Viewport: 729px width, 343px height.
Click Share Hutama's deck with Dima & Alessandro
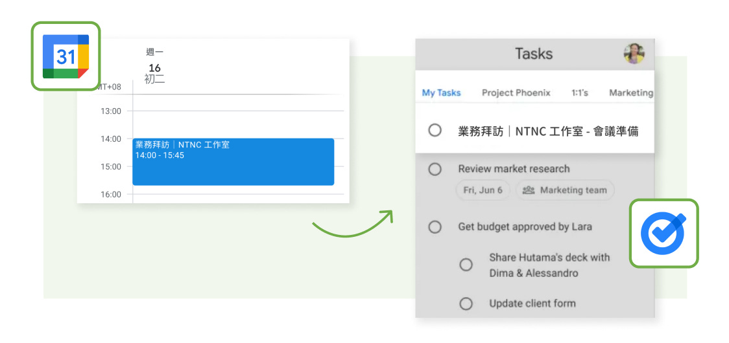point(549,265)
